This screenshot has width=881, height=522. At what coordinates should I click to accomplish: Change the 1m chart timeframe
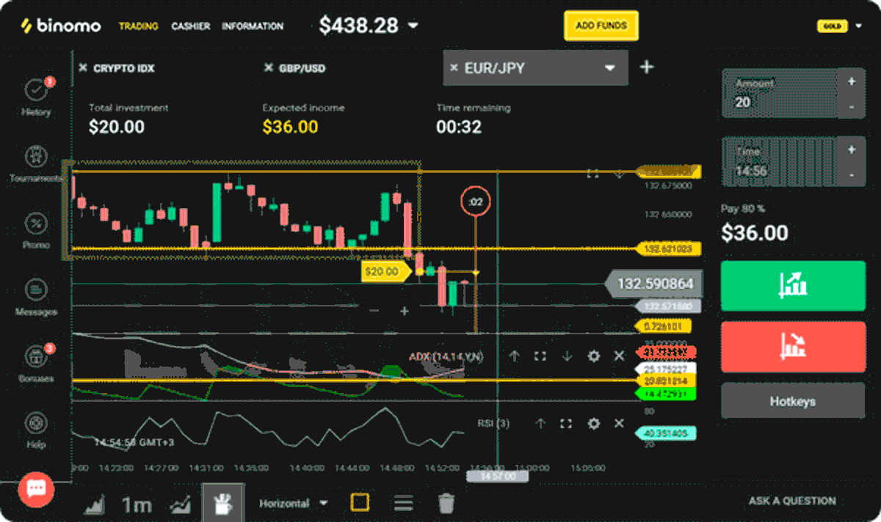[x=137, y=504]
